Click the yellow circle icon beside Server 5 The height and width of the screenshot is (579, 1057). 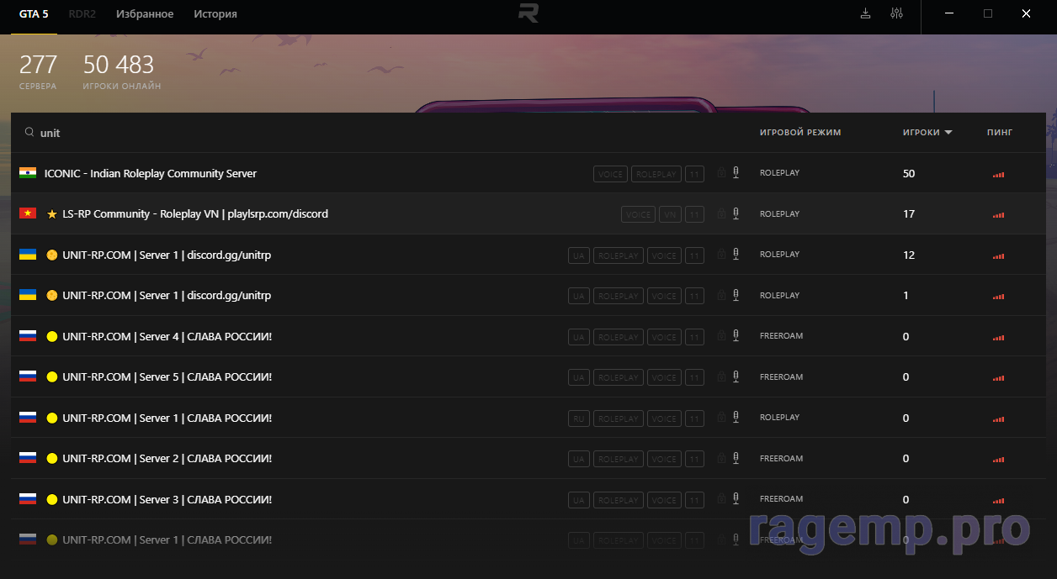(52, 377)
